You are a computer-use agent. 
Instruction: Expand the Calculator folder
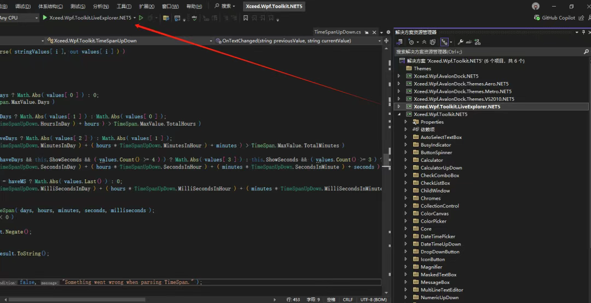pos(406,160)
